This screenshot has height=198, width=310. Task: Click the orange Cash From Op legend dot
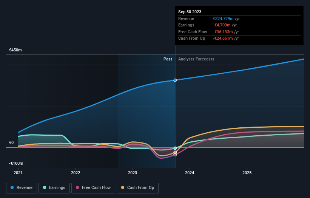click(123, 187)
